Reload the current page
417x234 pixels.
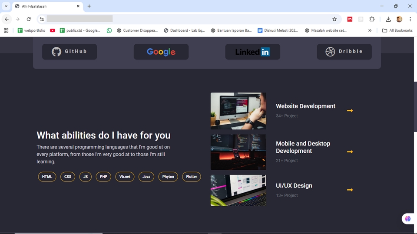pyautogui.click(x=29, y=19)
